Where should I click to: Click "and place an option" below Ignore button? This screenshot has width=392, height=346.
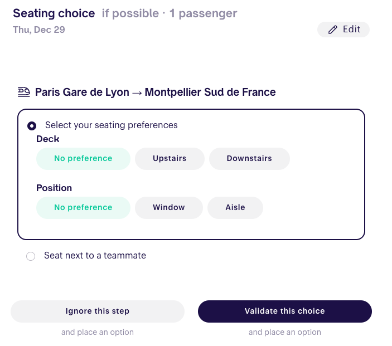pyautogui.click(x=98, y=332)
